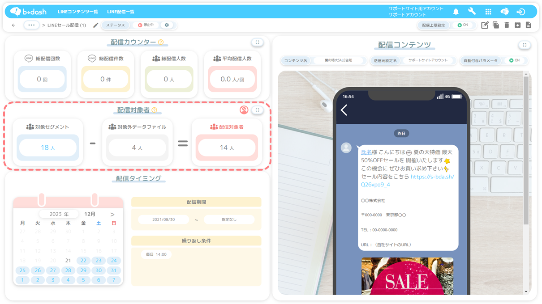Open the 14 人 配信対象者 count
This screenshot has height=304, width=542.
pyautogui.click(x=227, y=148)
